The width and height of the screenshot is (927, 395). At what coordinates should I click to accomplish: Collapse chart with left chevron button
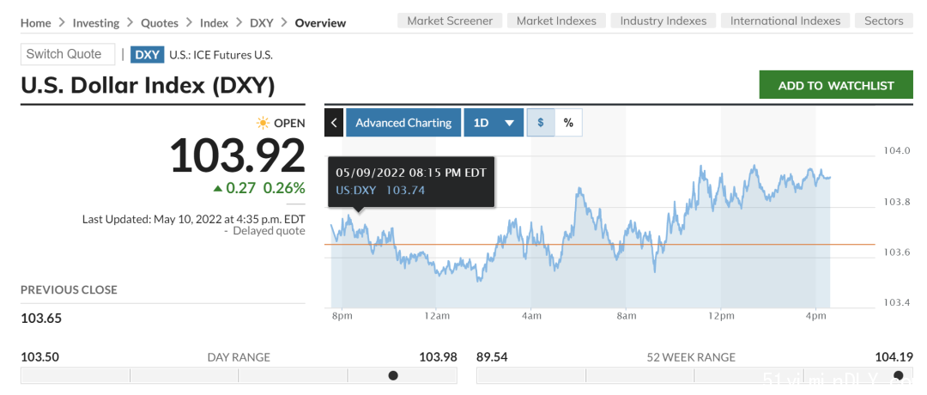[334, 123]
